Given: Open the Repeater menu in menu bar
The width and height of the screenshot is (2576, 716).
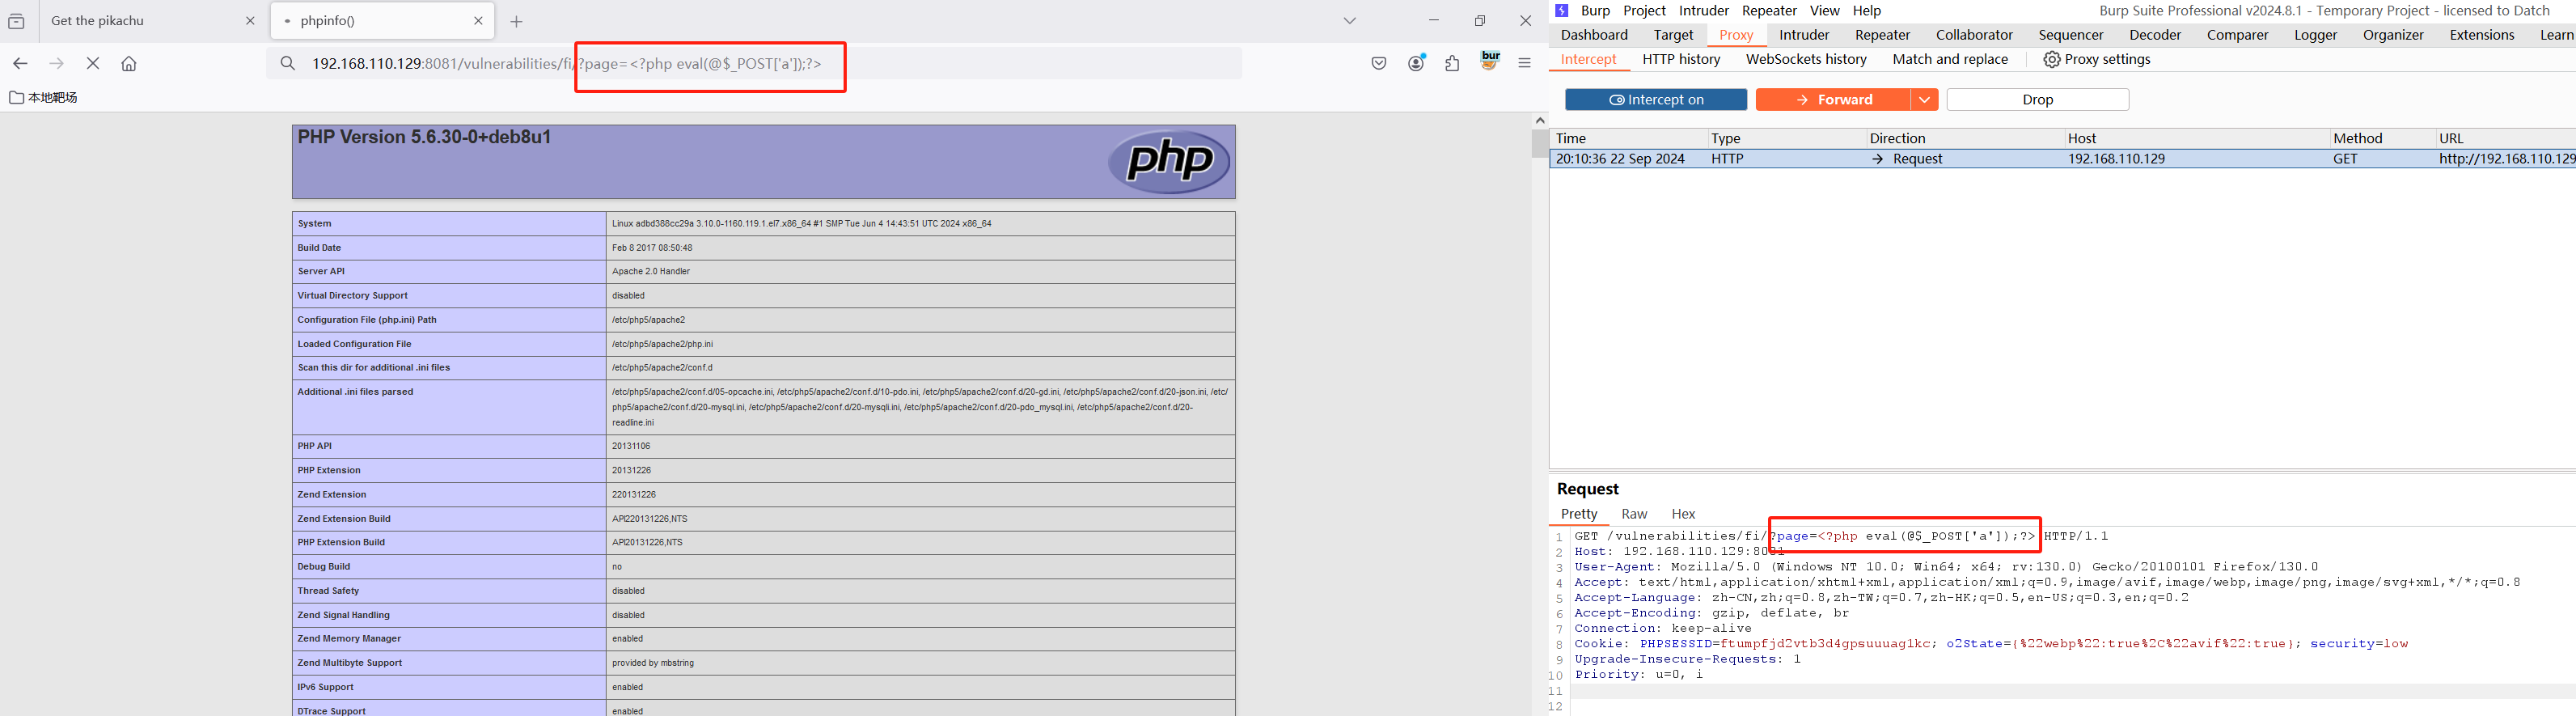Looking at the screenshot, I should (x=1769, y=11).
